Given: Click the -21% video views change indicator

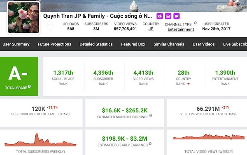Looking at the screenshot, I should click(226, 107).
